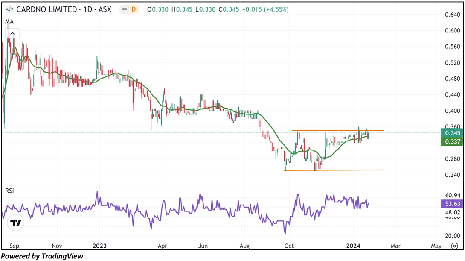Click the Powered by TradingView link

pyautogui.click(x=42, y=256)
